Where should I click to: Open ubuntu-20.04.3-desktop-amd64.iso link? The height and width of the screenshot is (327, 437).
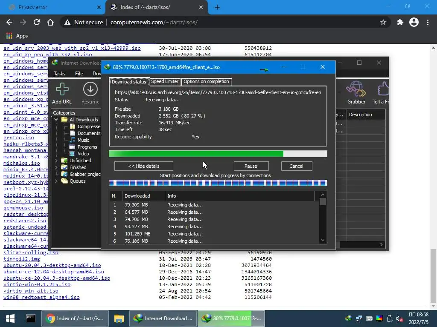(52, 265)
